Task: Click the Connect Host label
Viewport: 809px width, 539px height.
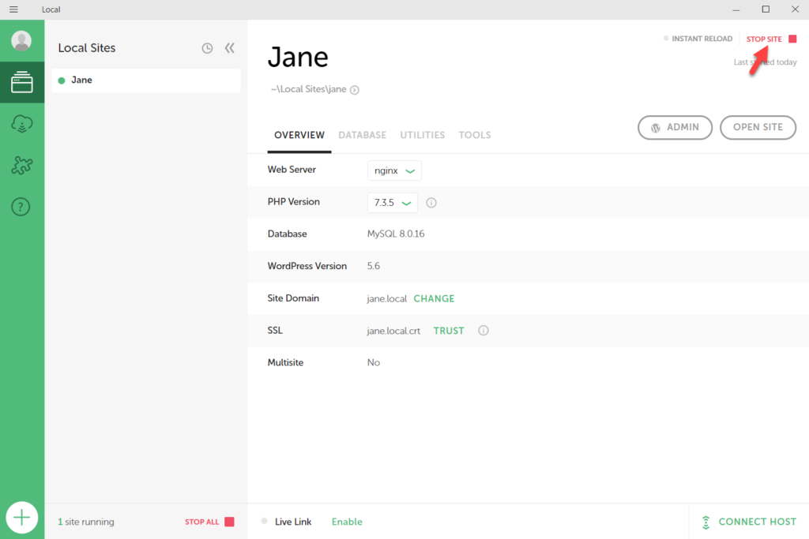Action: pyautogui.click(x=758, y=522)
